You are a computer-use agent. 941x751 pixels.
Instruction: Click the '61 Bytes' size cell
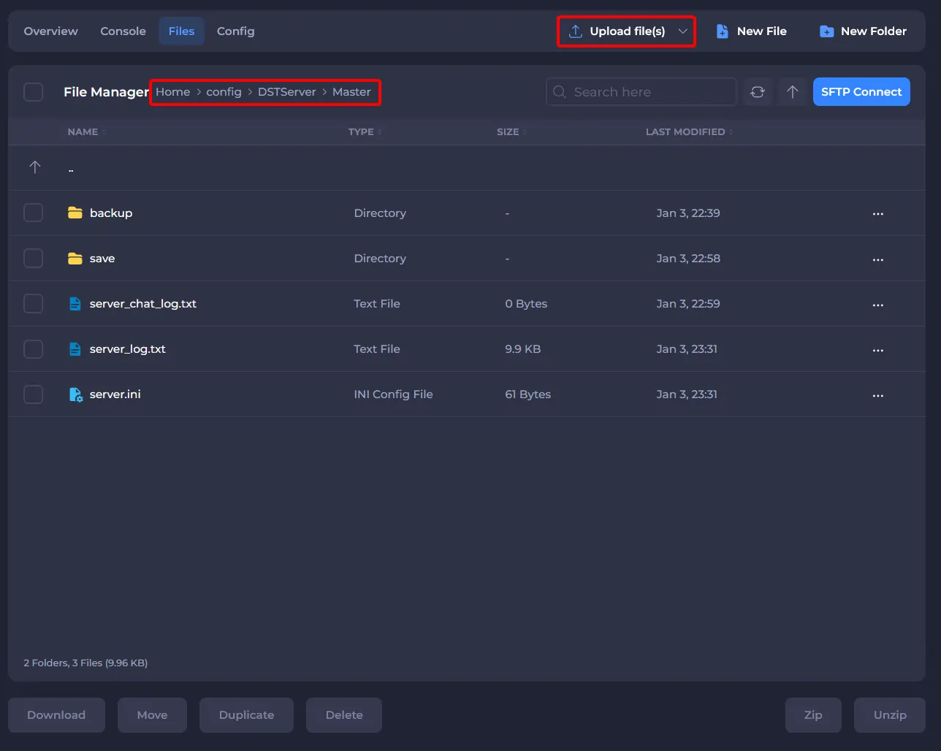click(x=527, y=394)
